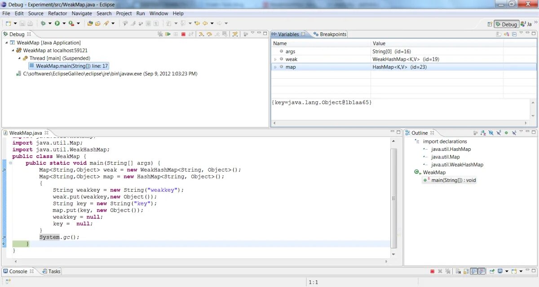Click Terminate icon in Console view
Viewport: 539px width, 287px height.
click(x=433, y=271)
